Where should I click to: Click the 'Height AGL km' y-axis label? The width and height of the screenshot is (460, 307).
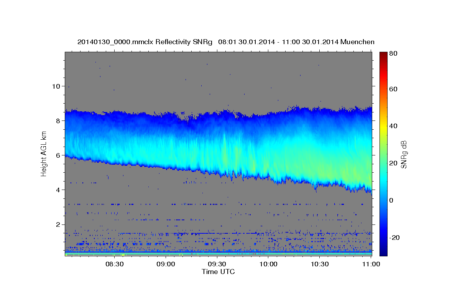(44, 154)
